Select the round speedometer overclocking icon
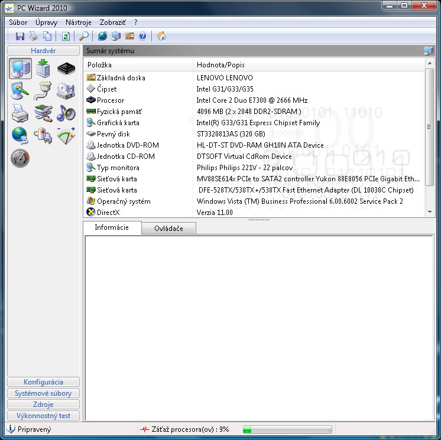The image size is (441, 440). tap(20, 158)
